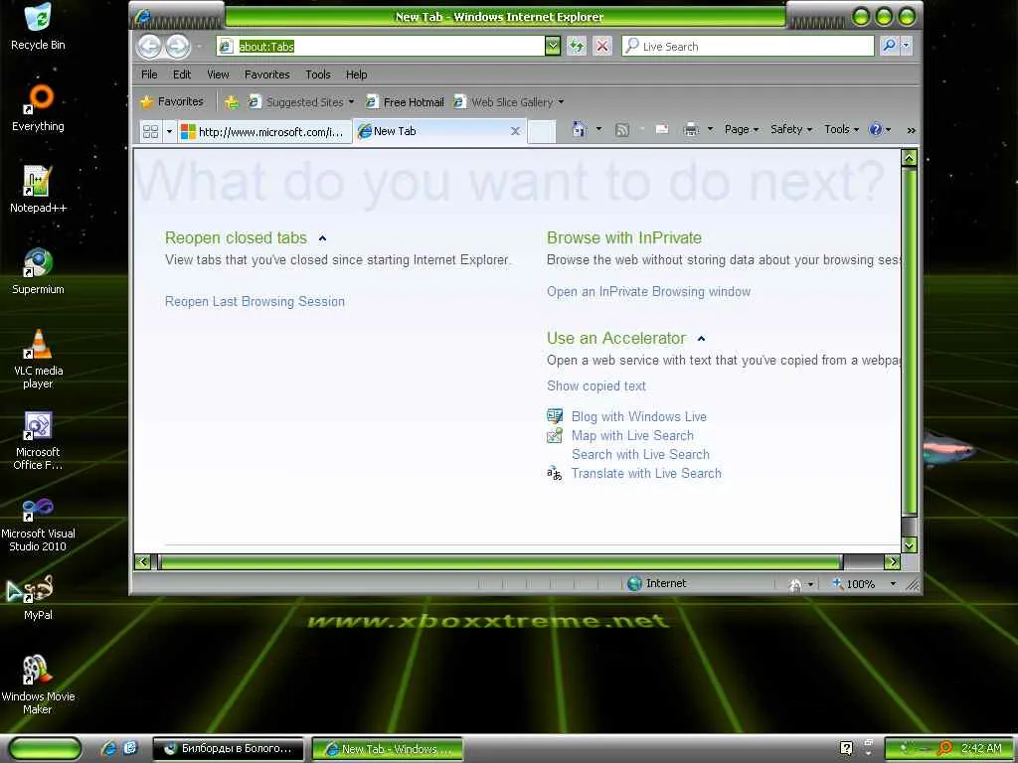Close the New Tab tab
The image size is (1018, 763).
coord(516,131)
